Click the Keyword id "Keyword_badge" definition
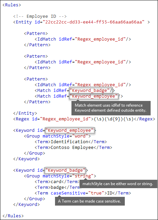This screenshot has width=158, height=220. [65, 170]
